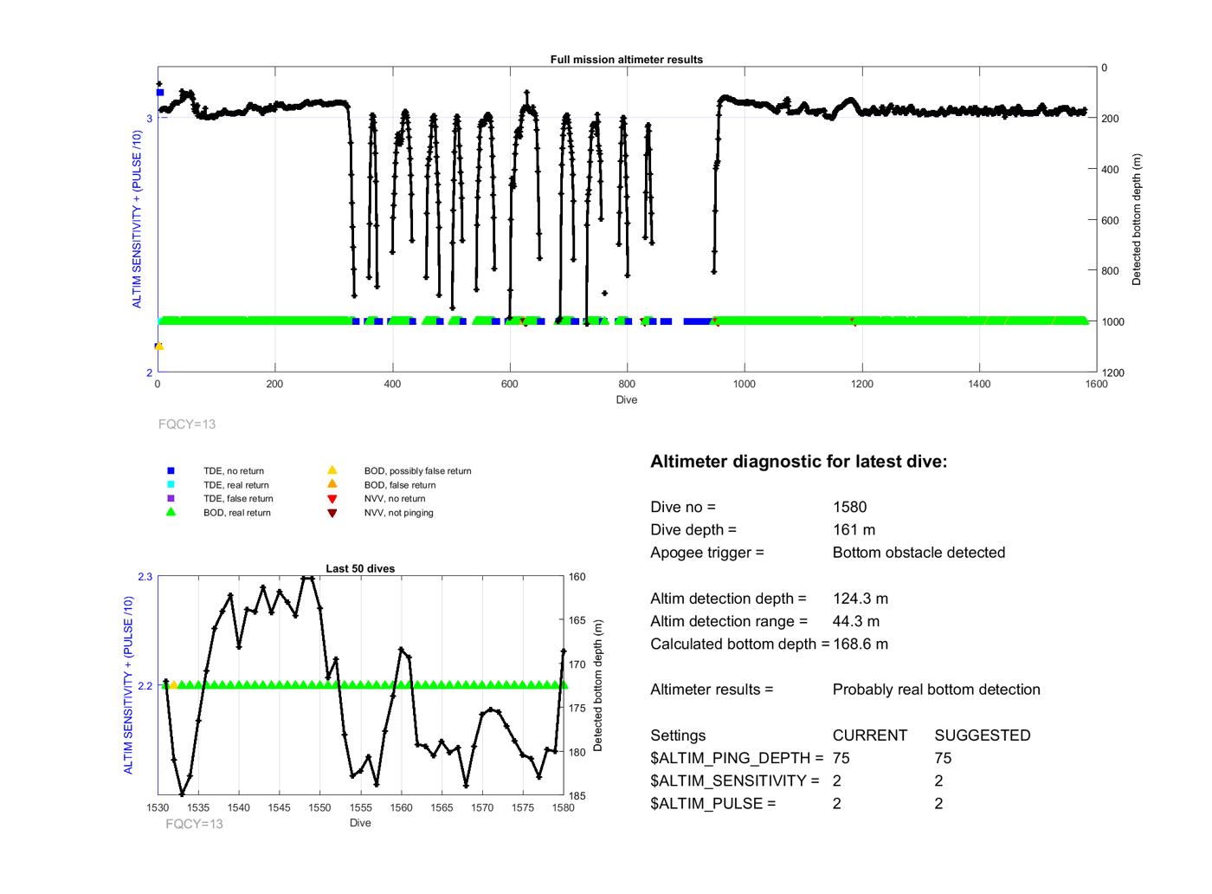
Task: Click the 'Probably real bottom detection' result
Action: pyautogui.click(x=937, y=690)
